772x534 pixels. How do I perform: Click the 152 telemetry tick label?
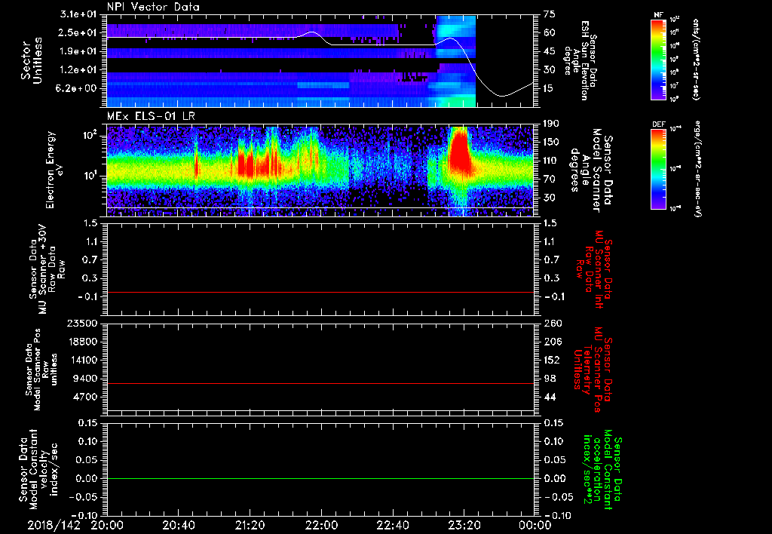pos(551,360)
